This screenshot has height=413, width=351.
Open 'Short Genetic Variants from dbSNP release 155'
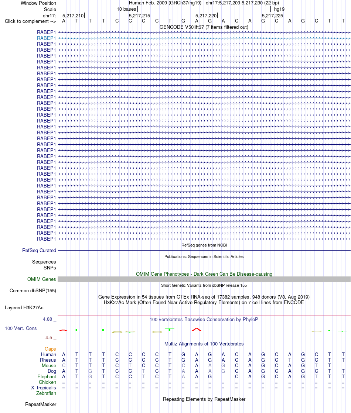[x=204, y=285]
